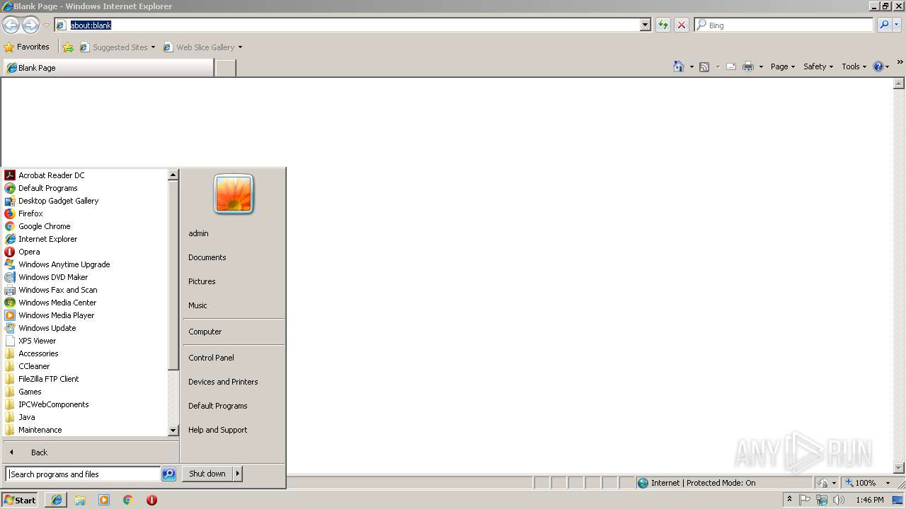Expand Suggested Sites dropdown
Screen dimensions: 906x509
[153, 47]
